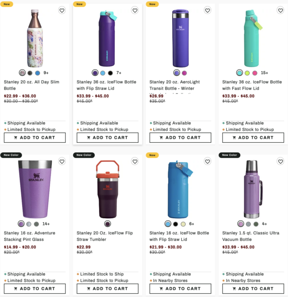Add IceFlow Flip Straw Tumbler to cart
The image size is (288, 297).
coord(110,289)
